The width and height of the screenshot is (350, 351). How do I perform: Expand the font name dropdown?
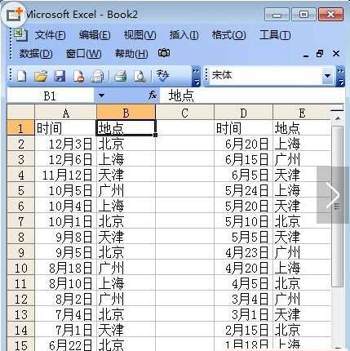327,75
